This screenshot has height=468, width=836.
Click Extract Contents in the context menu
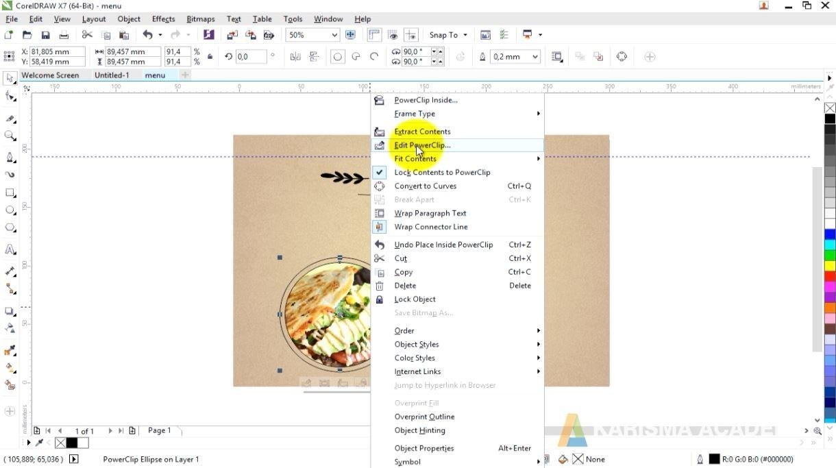click(x=422, y=131)
